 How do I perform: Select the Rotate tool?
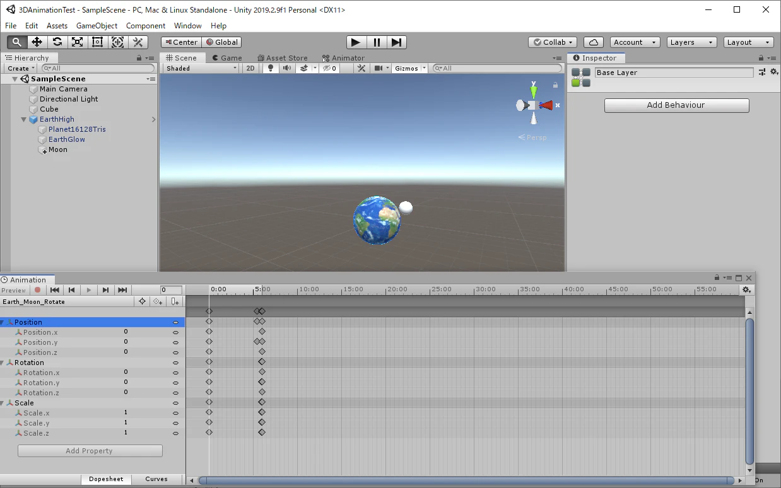click(x=57, y=42)
